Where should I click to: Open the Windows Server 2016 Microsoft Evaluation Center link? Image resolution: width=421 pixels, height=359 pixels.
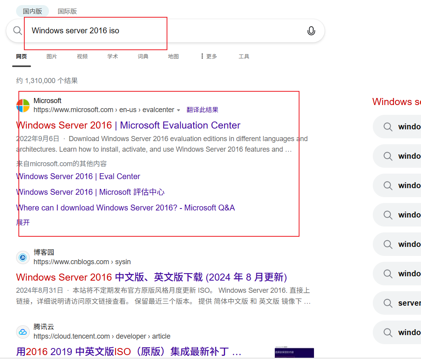click(x=128, y=125)
